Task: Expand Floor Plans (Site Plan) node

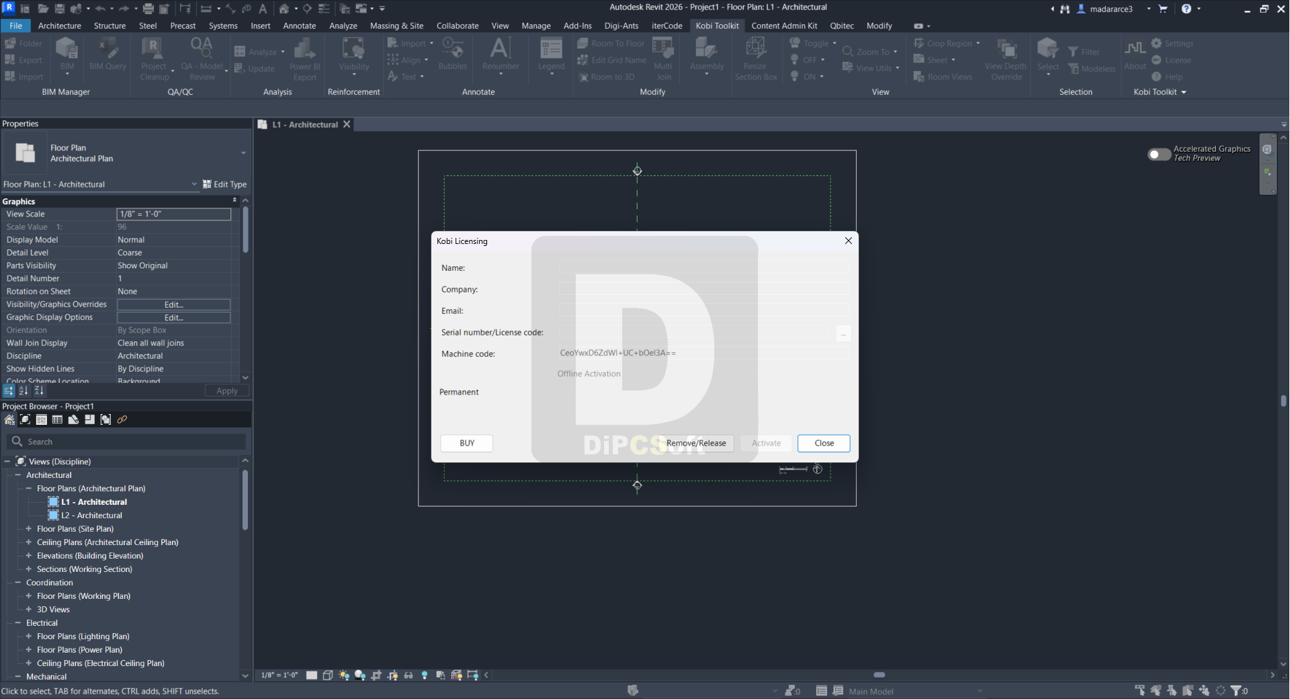Action: pos(28,528)
